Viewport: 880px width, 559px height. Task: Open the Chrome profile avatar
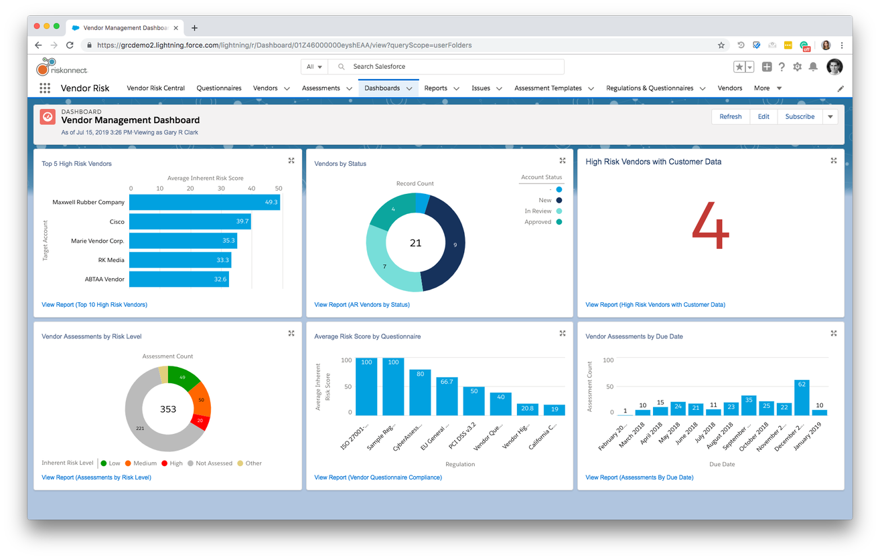826,45
